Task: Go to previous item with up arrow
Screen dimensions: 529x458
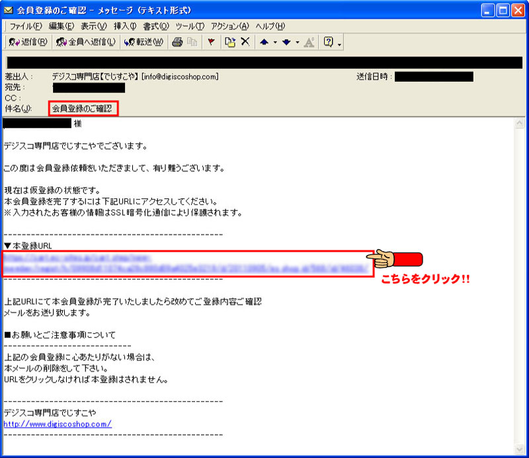Action: point(264,42)
